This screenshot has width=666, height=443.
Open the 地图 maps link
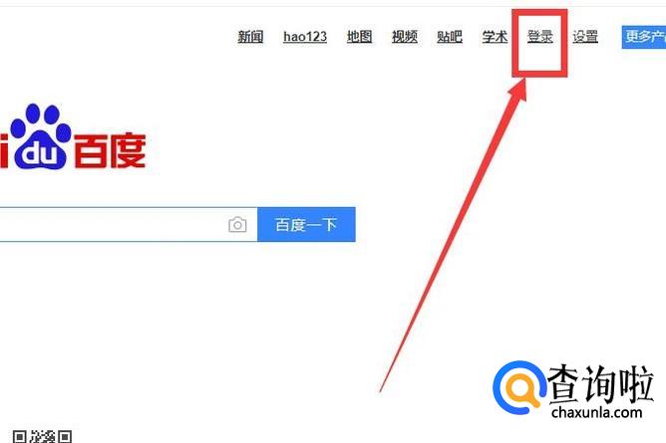point(359,37)
